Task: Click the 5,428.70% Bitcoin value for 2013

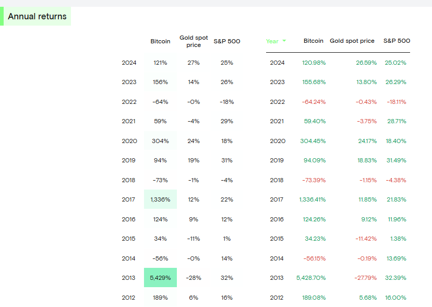Action: tap(311, 278)
